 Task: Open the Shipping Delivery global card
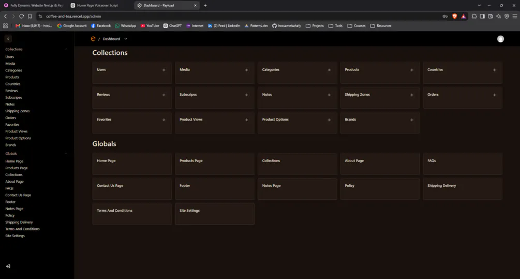tap(462, 189)
